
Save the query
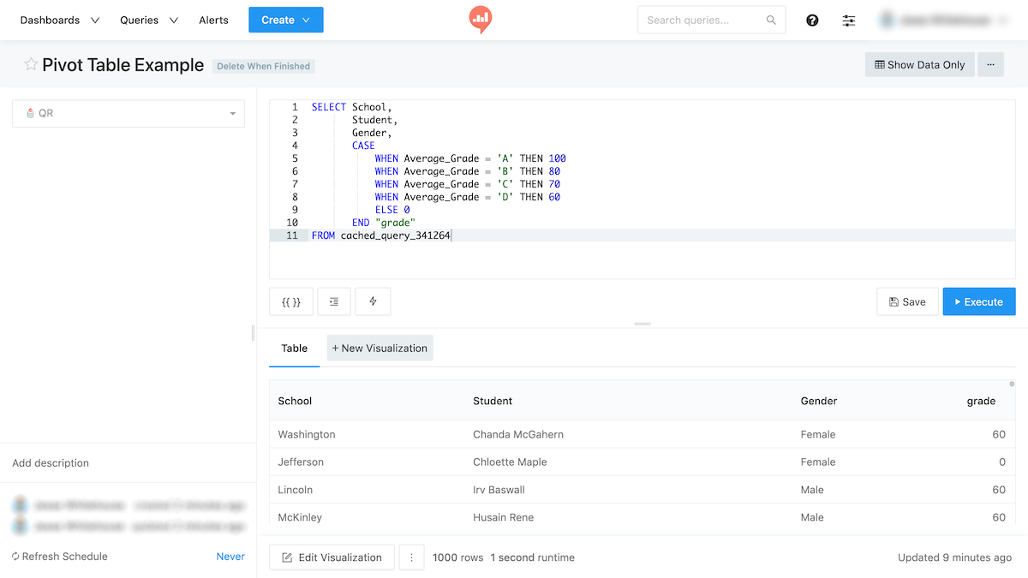[907, 301]
